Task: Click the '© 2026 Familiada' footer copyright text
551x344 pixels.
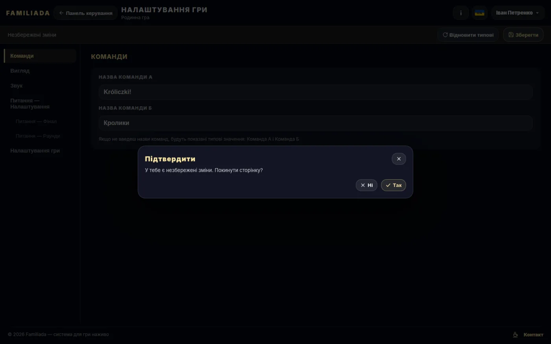Action: click(58, 335)
